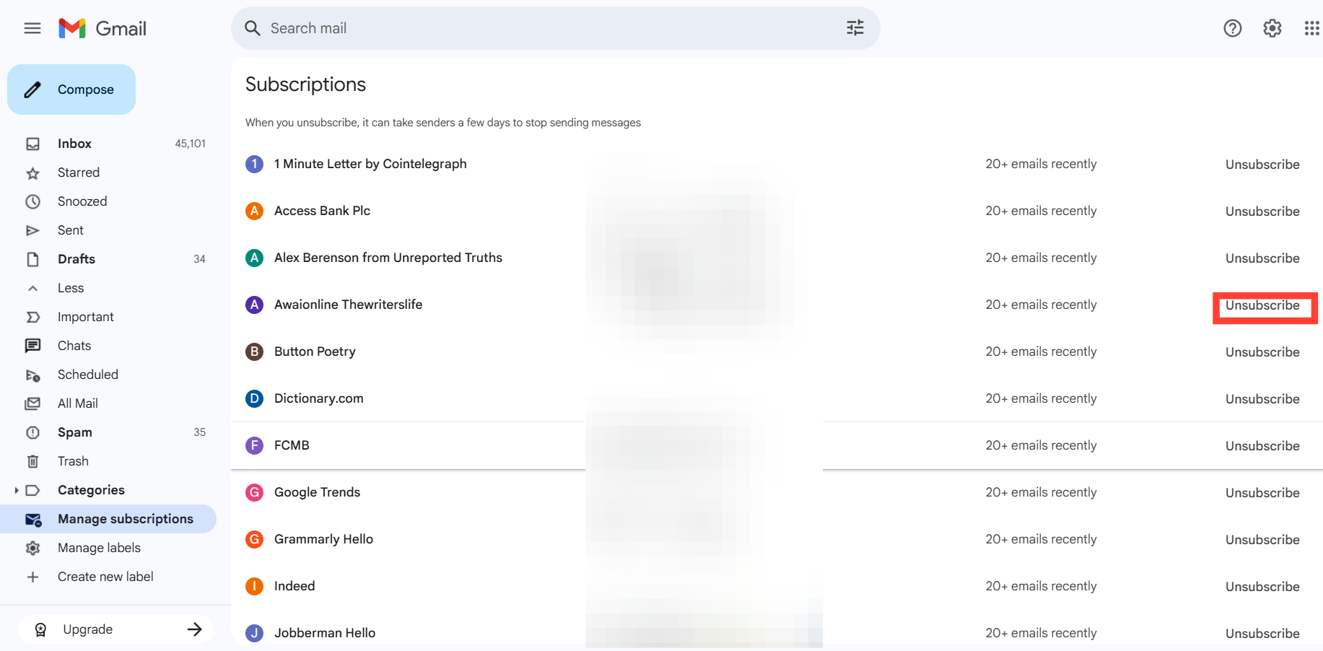This screenshot has height=651, width=1323.
Task: Click the Indeed avatar
Action: (x=254, y=586)
